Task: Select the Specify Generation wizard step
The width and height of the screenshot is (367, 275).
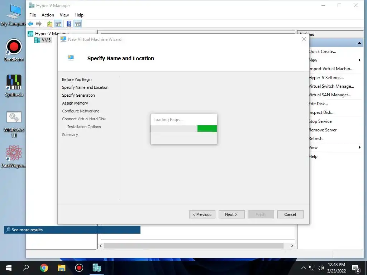Action: [78, 95]
